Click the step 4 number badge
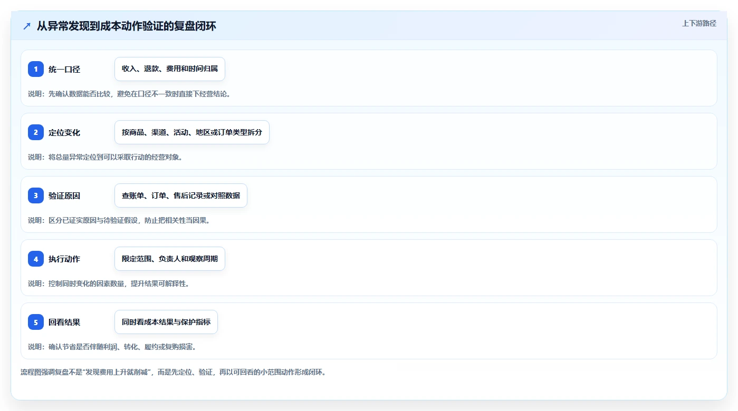The image size is (738, 411). [x=36, y=259]
